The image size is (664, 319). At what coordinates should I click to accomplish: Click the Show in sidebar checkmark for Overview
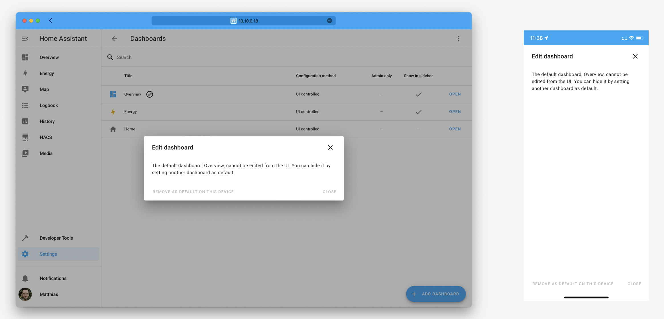tap(418, 94)
